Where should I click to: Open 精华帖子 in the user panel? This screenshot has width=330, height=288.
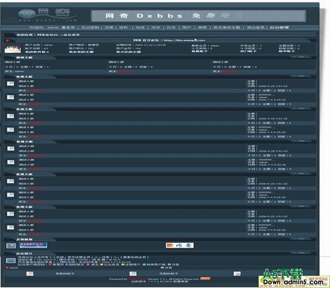[x=287, y=51]
